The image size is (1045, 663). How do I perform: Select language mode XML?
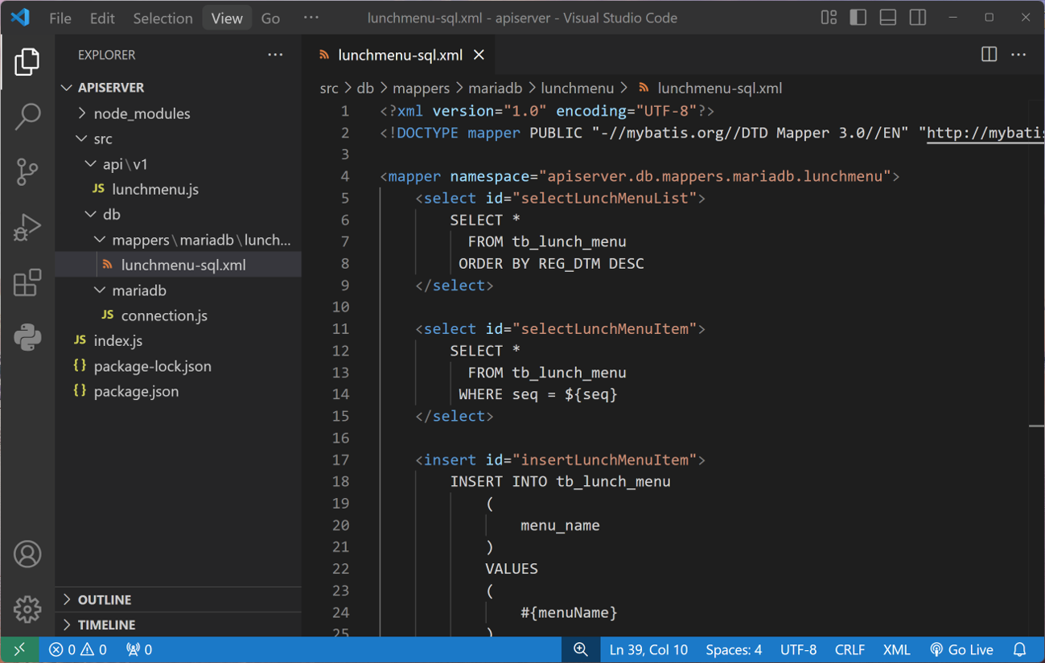pos(897,649)
